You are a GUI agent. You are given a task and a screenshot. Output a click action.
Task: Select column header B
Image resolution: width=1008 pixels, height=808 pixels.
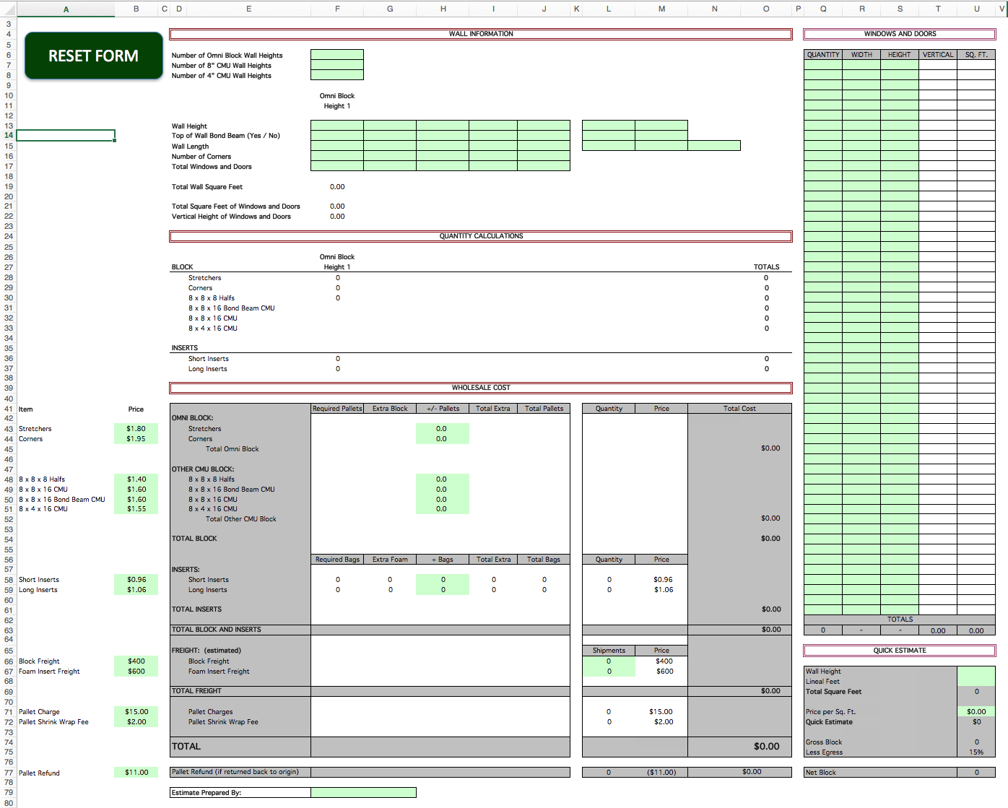click(x=136, y=9)
